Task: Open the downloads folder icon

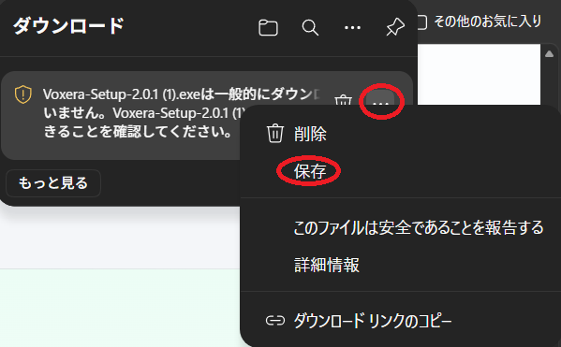Action: pyautogui.click(x=268, y=27)
